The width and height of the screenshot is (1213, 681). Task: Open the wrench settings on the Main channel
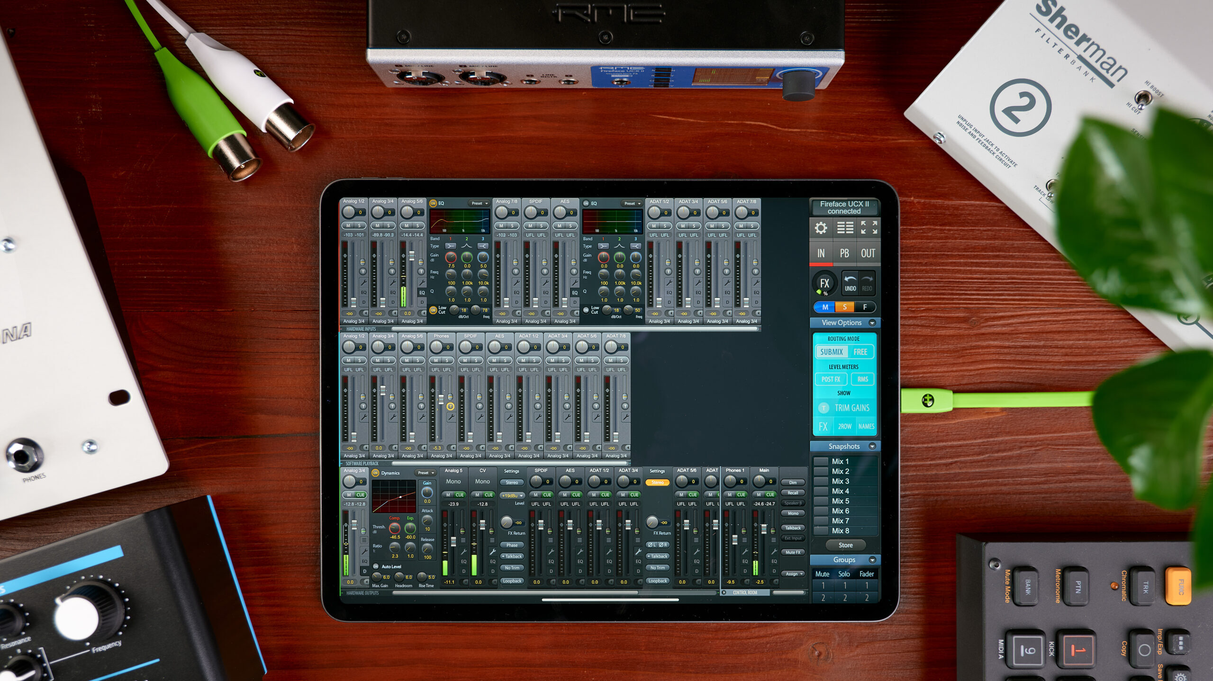point(774,552)
